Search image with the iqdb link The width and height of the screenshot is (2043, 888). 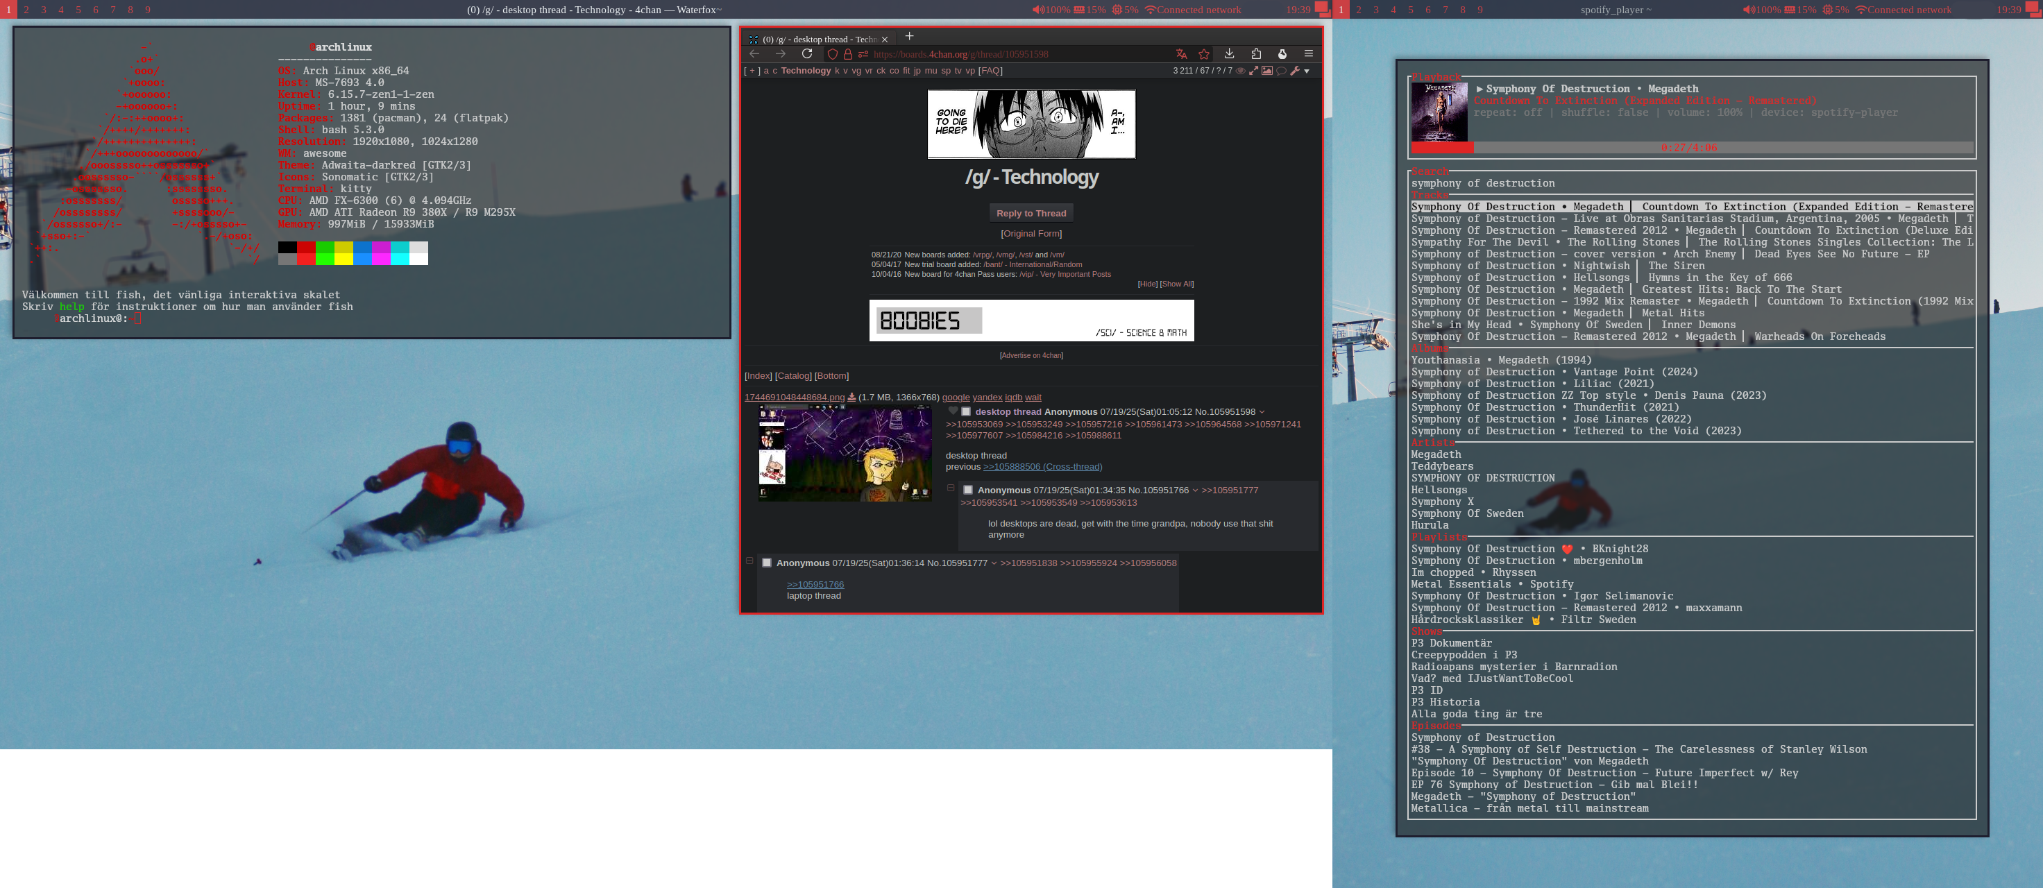(1012, 398)
